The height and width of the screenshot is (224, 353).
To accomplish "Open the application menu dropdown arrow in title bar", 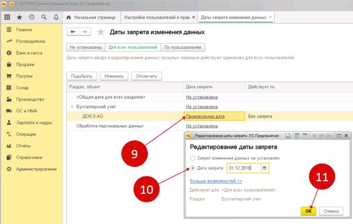I will [x=12, y=4].
